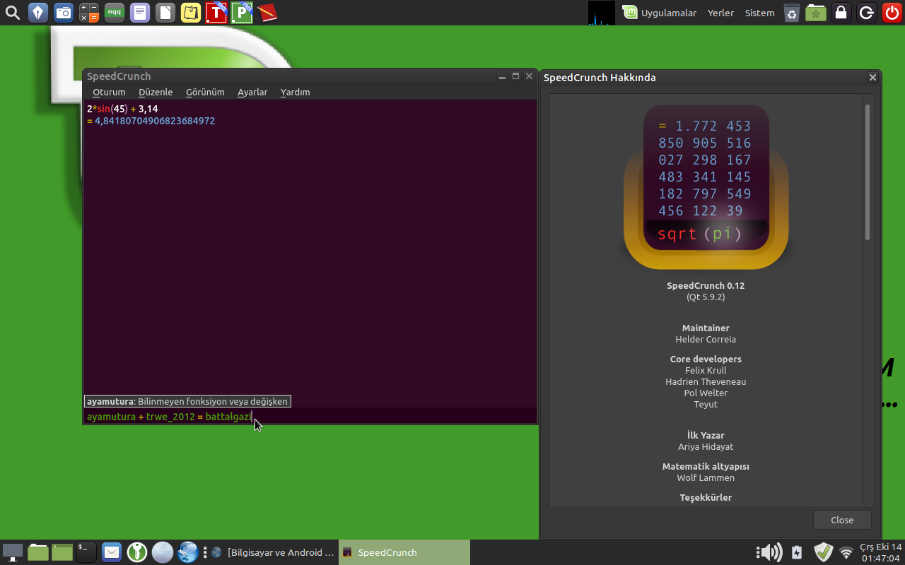905x565 pixels.
Task: Click the expression '2*sin(45) + 3,14' in history
Action: tap(122, 109)
